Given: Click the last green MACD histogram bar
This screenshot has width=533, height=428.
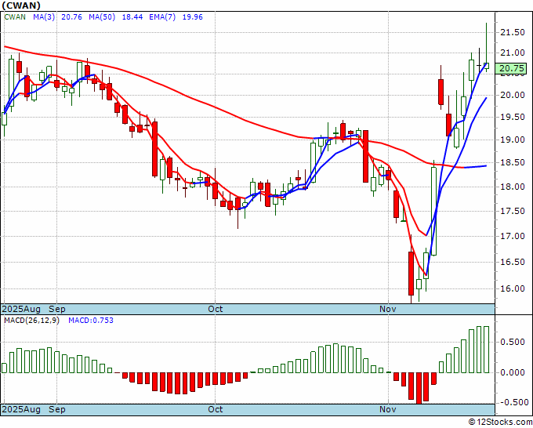Looking at the screenshot, I should (487, 350).
